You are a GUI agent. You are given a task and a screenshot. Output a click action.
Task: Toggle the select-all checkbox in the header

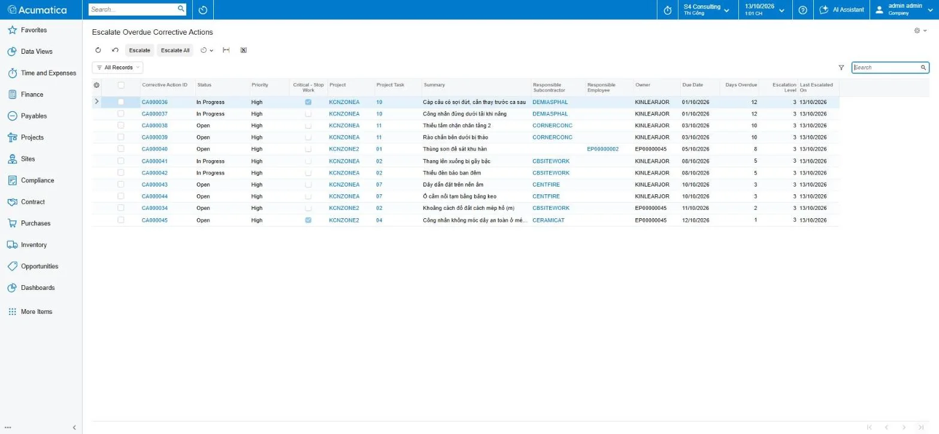[x=121, y=85]
